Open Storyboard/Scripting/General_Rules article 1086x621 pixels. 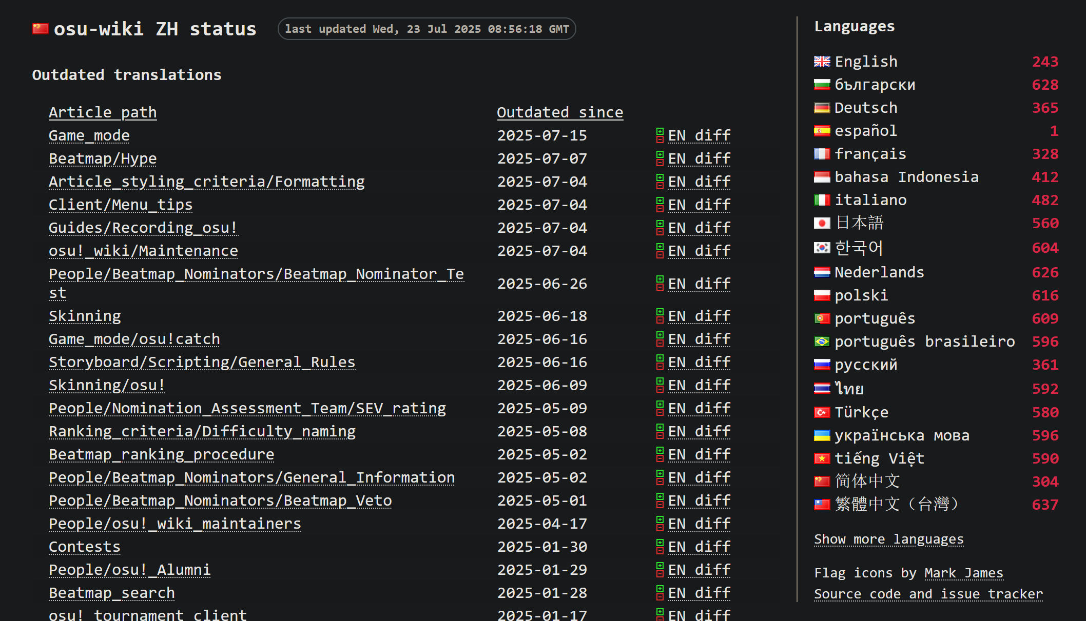[x=202, y=362]
